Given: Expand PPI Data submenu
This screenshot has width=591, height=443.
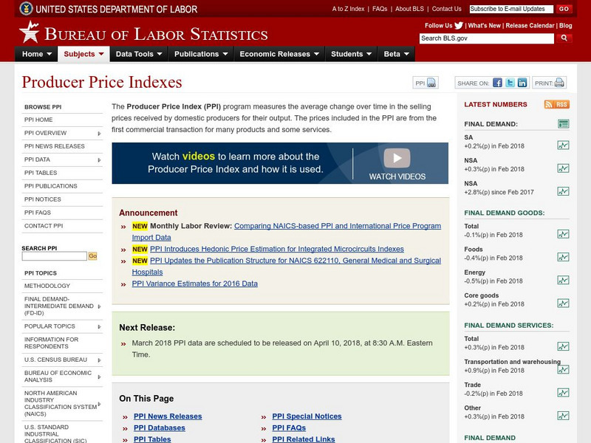Looking at the screenshot, I should [99, 160].
